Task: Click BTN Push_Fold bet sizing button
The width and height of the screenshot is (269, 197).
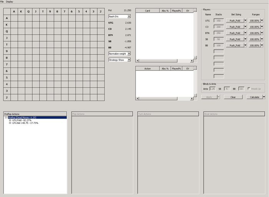Action: coord(235,33)
